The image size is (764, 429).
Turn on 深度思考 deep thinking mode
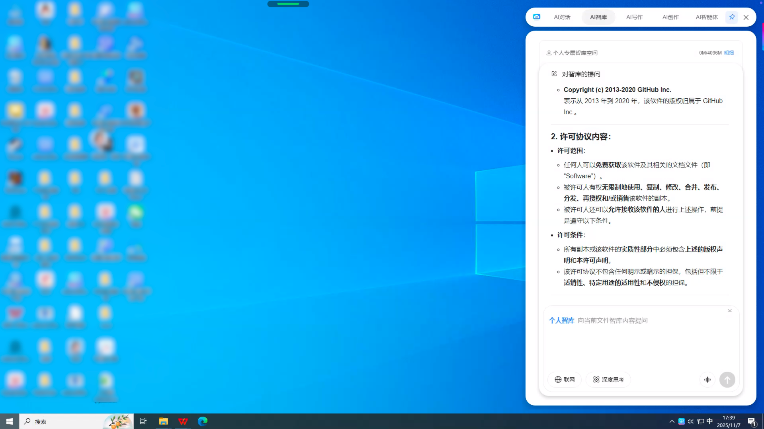tap(608, 380)
